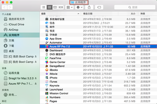This screenshot has height=104, width=157.
Task: Click the iMovie size 2.89 GB
Action: (x=131, y=74)
